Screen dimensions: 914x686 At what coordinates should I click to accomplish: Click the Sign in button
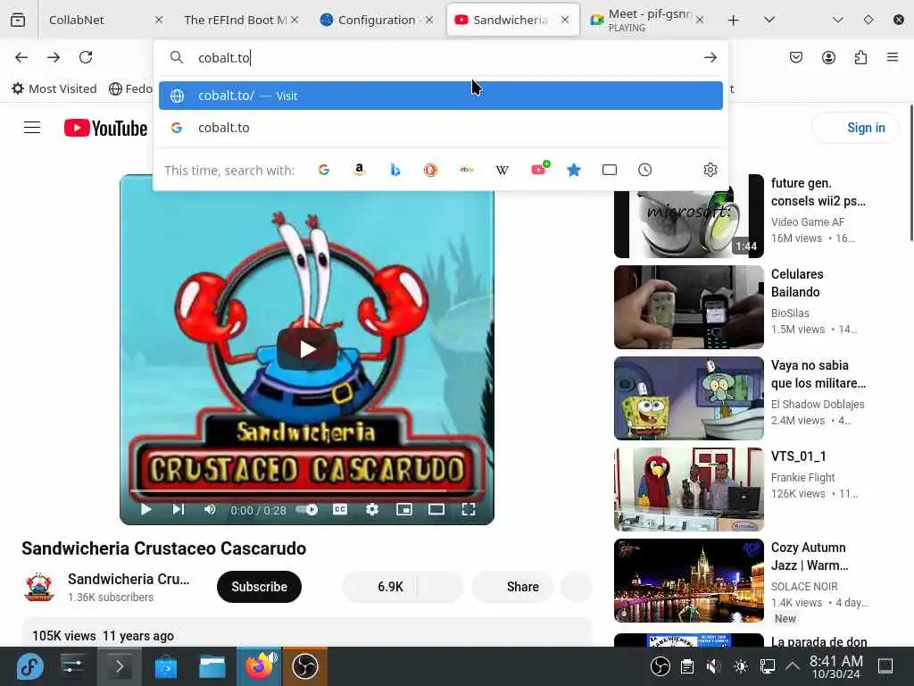pyautogui.click(x=856, y=128)
